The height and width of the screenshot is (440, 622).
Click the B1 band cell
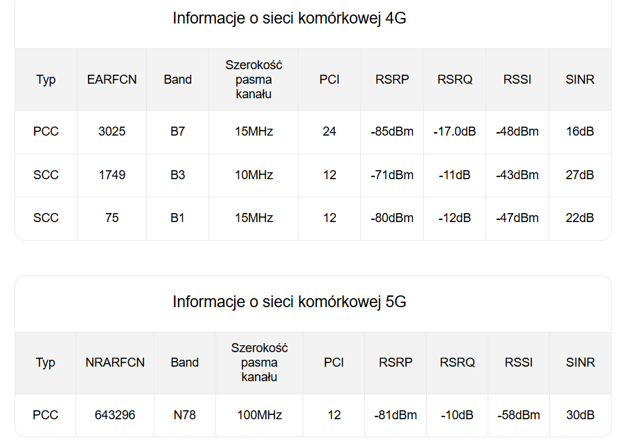pos(178,218)
